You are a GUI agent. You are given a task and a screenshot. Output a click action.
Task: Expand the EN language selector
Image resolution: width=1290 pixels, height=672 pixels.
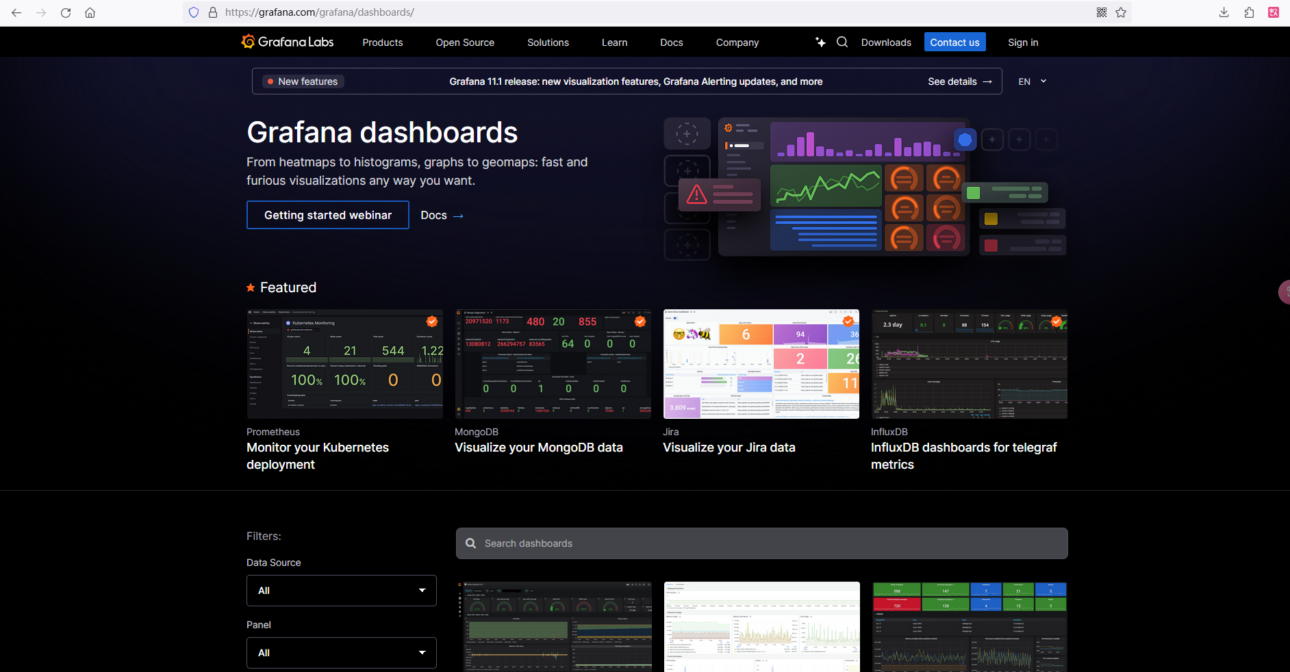(x=1032, y=81)
